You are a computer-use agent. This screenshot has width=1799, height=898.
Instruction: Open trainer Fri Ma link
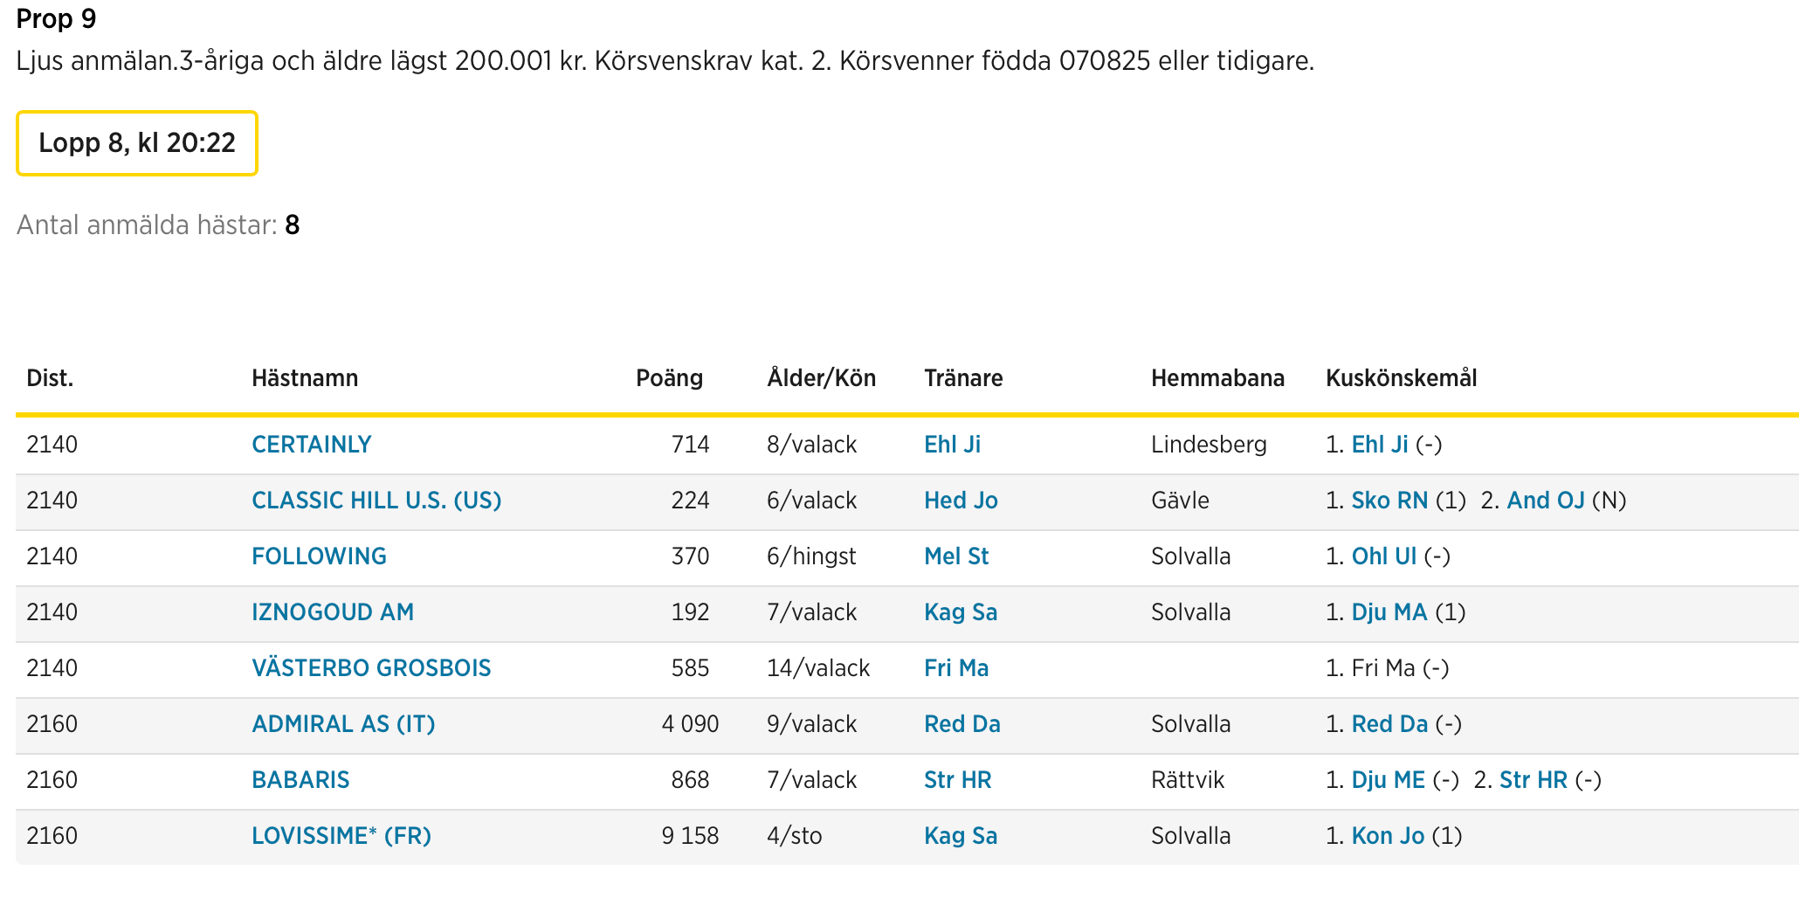tap(956, 668)
